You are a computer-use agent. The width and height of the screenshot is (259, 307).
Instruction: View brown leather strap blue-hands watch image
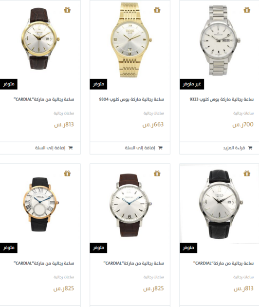tap(130, 205)
